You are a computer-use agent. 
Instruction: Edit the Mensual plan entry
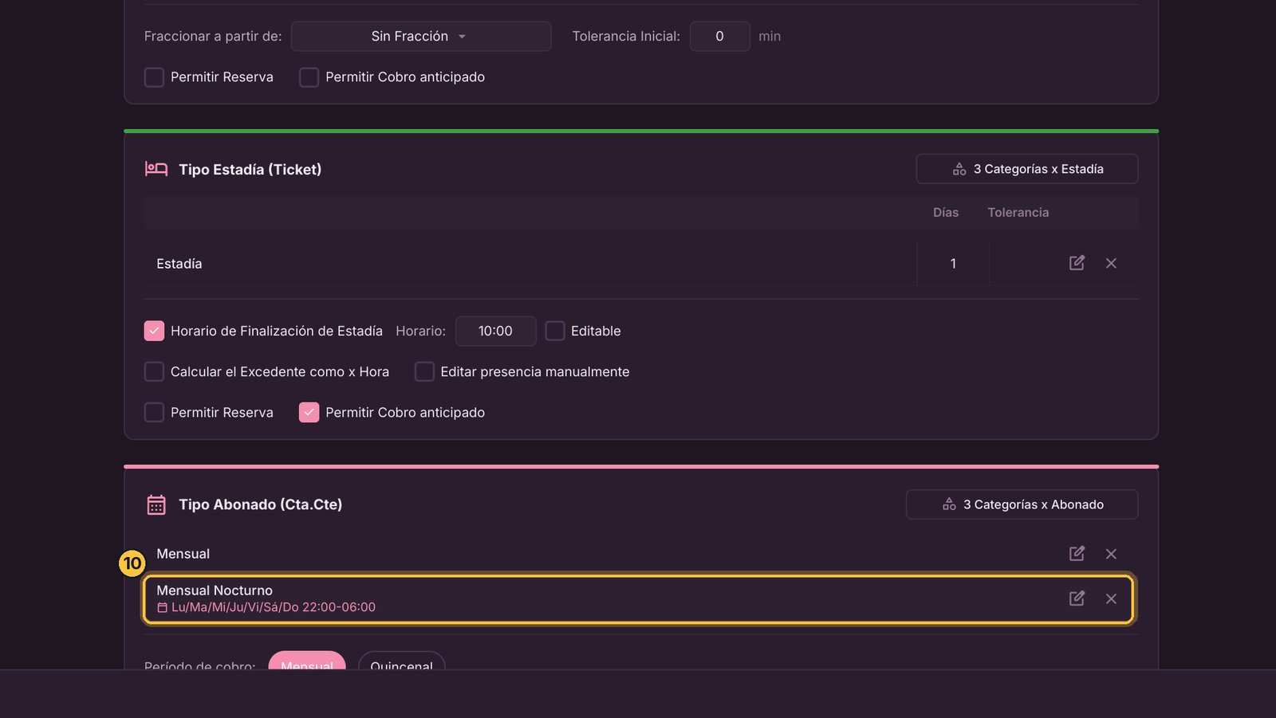[1077, 553]
